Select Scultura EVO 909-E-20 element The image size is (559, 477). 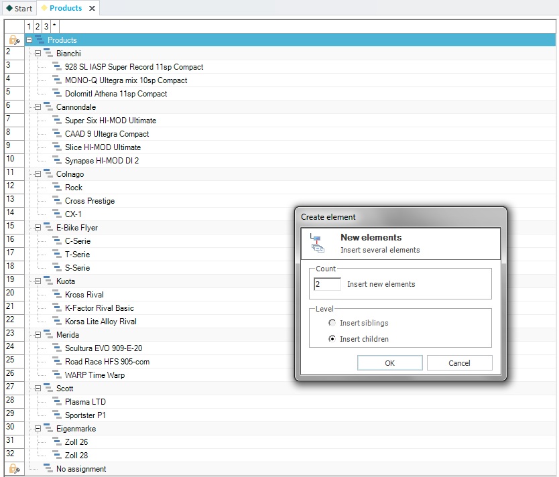103,348
